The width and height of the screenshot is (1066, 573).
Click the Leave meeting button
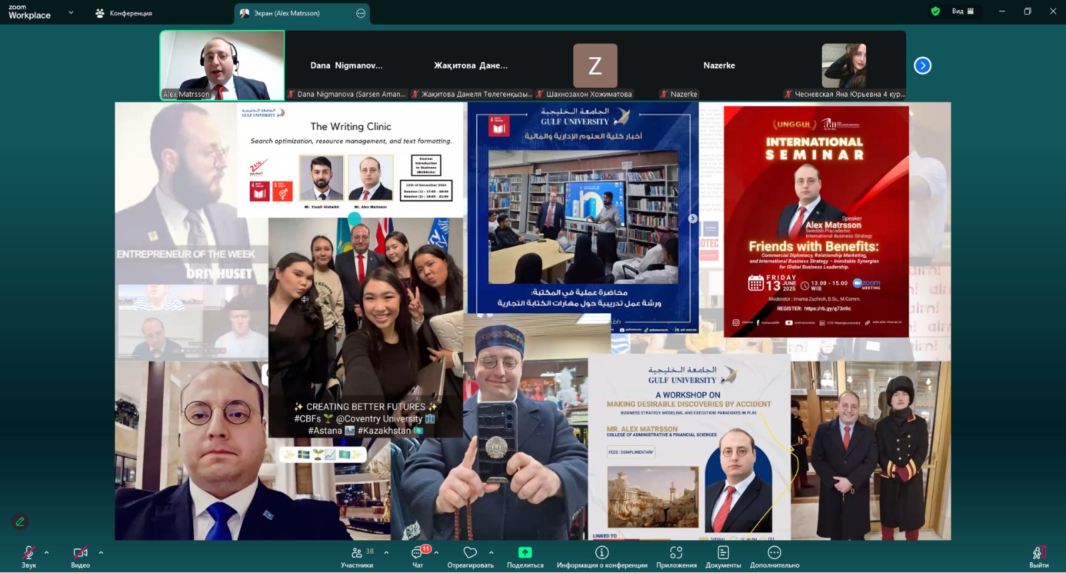(1038, 555)
